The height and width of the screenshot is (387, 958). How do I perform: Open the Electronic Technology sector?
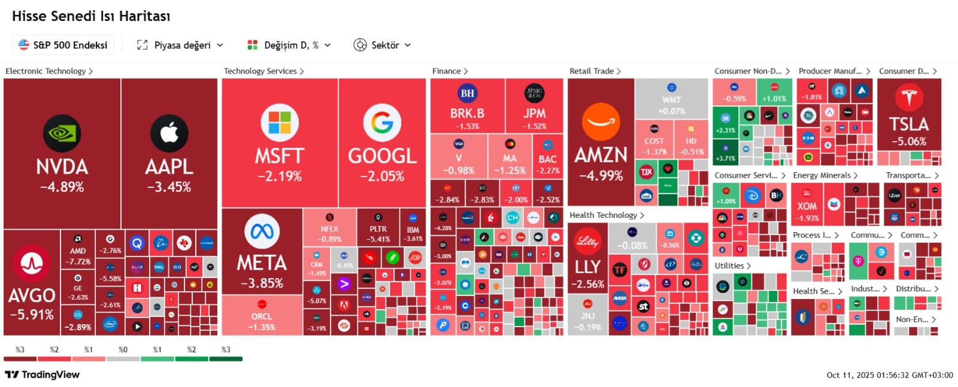48,71
